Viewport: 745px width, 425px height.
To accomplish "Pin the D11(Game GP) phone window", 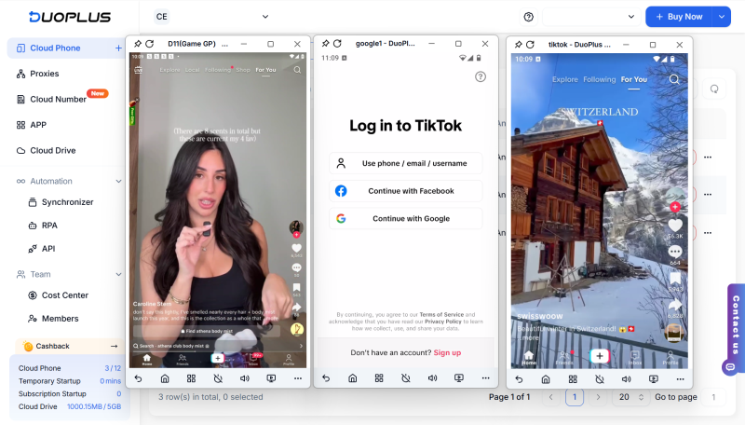I will point(138,44).
